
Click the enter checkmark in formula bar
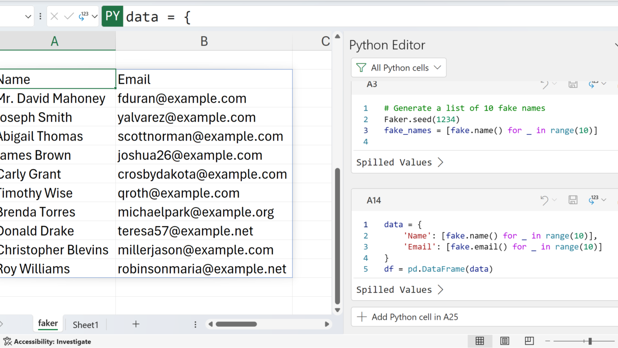(x=69, y=17)
